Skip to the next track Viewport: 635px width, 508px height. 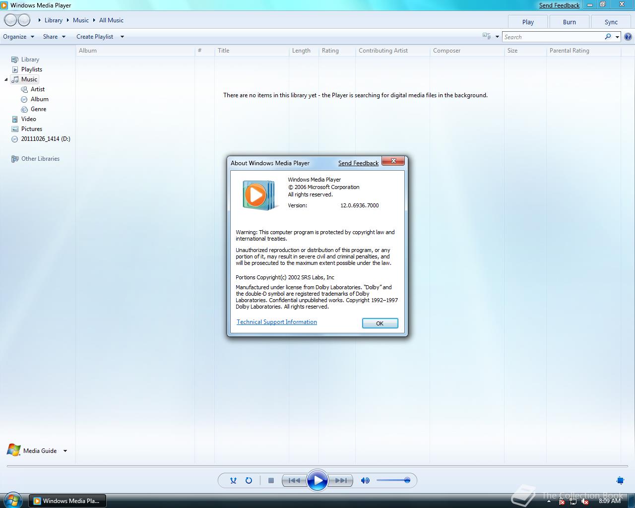[341, 480]
